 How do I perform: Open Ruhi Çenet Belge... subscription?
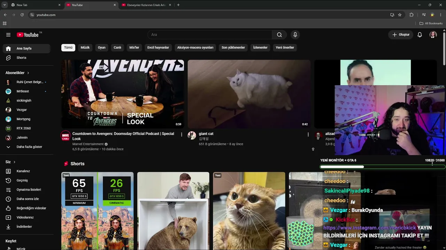pos(26,82)
